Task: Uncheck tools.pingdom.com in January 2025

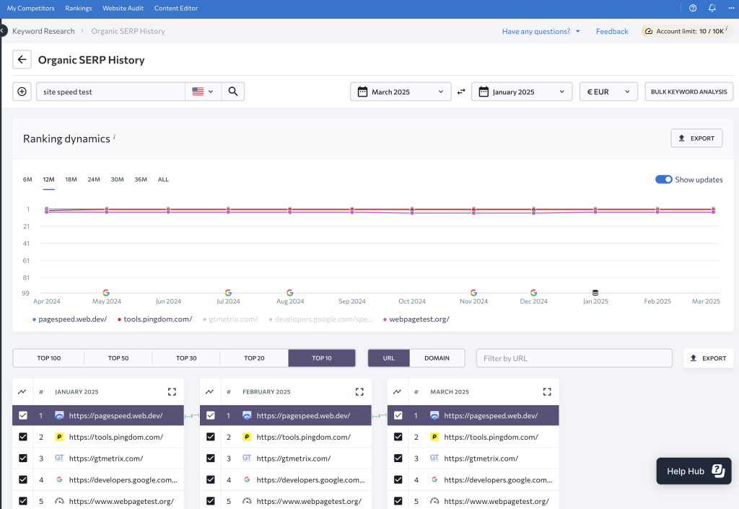Action: 22,437
